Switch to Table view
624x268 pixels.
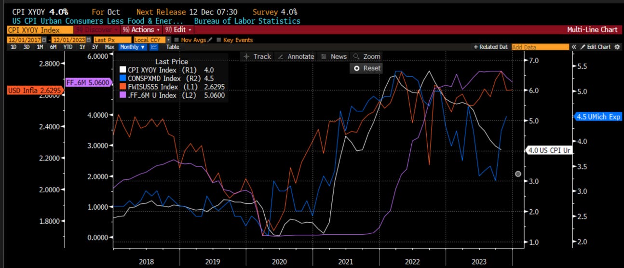coord(173,47)
